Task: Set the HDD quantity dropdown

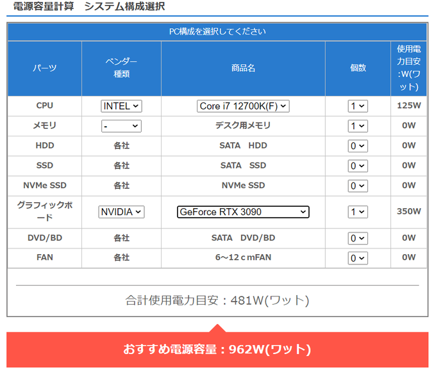Action: (x=358, y=146)
